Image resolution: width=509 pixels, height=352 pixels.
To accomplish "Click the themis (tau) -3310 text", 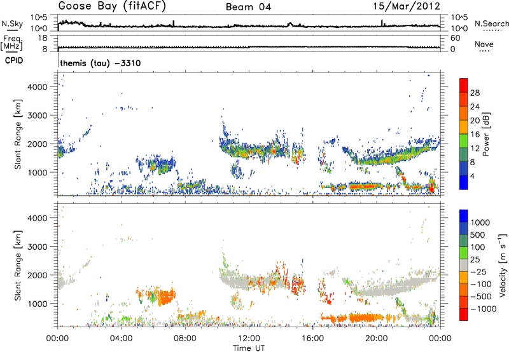I will tap(101, 63).
